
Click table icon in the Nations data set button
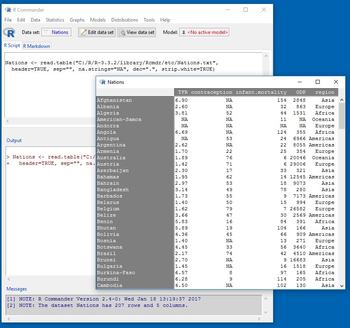[46, 32]
